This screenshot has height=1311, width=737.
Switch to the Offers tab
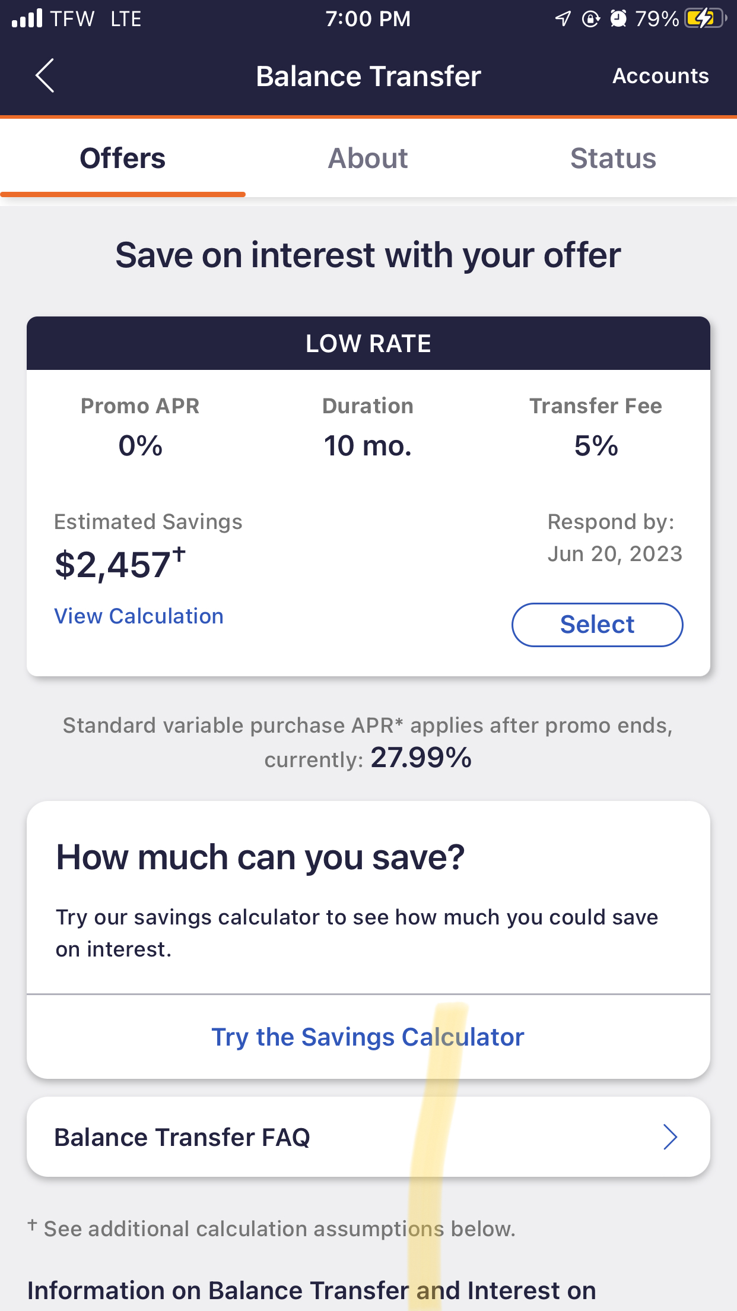click(x=123, y=159)
